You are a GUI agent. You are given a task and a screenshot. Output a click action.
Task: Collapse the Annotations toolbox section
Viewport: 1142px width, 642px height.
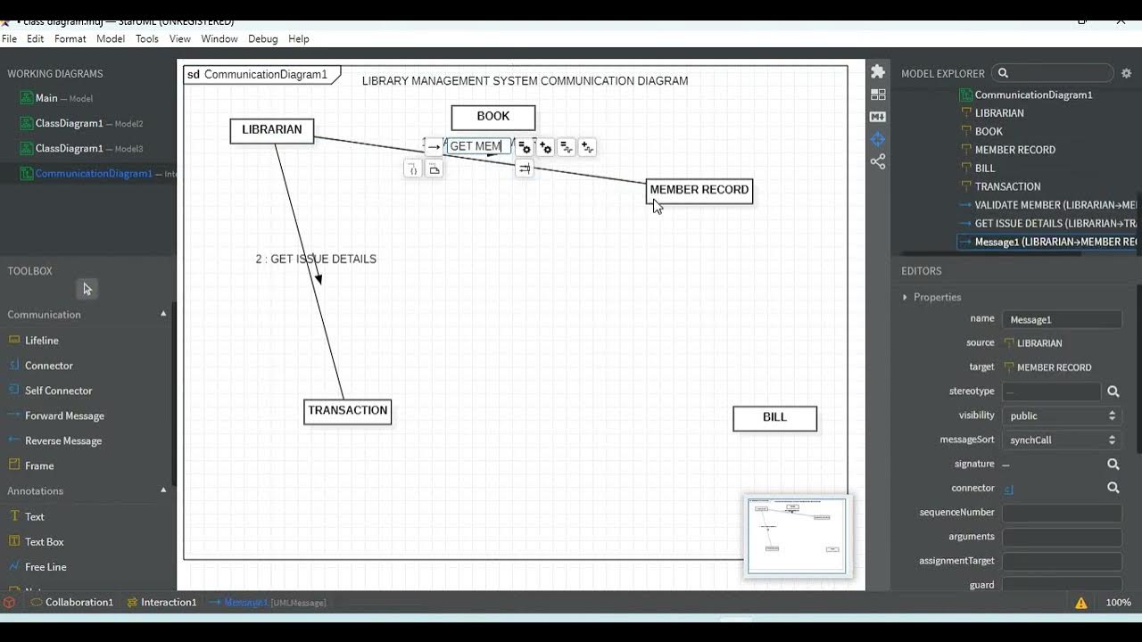click(163, 490)
